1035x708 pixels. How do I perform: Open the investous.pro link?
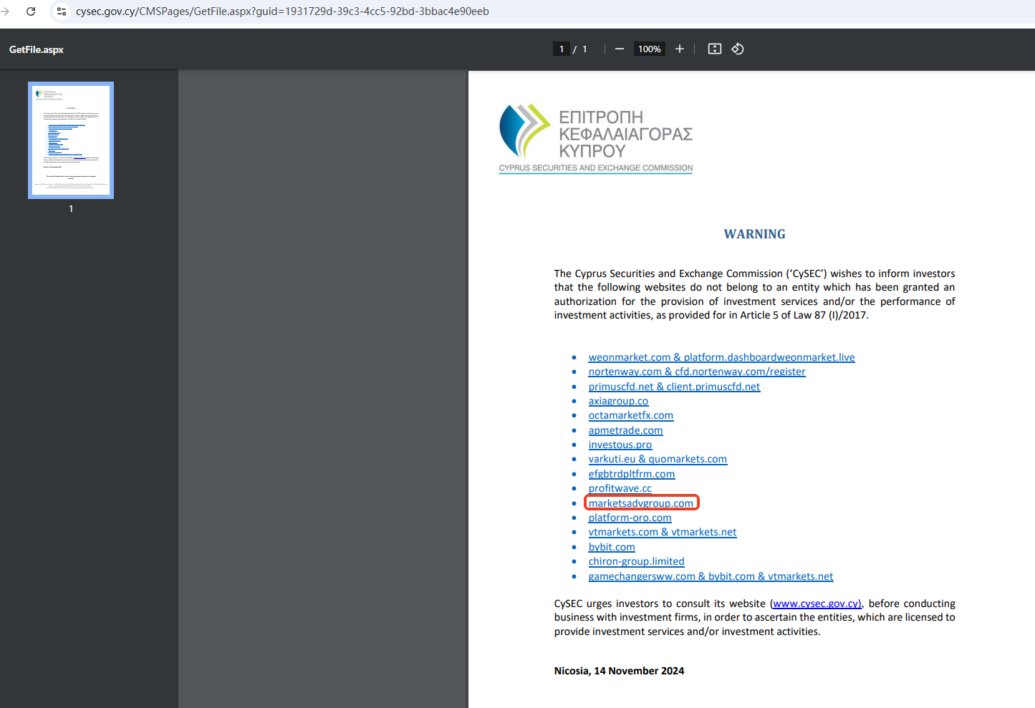[620, 445]
